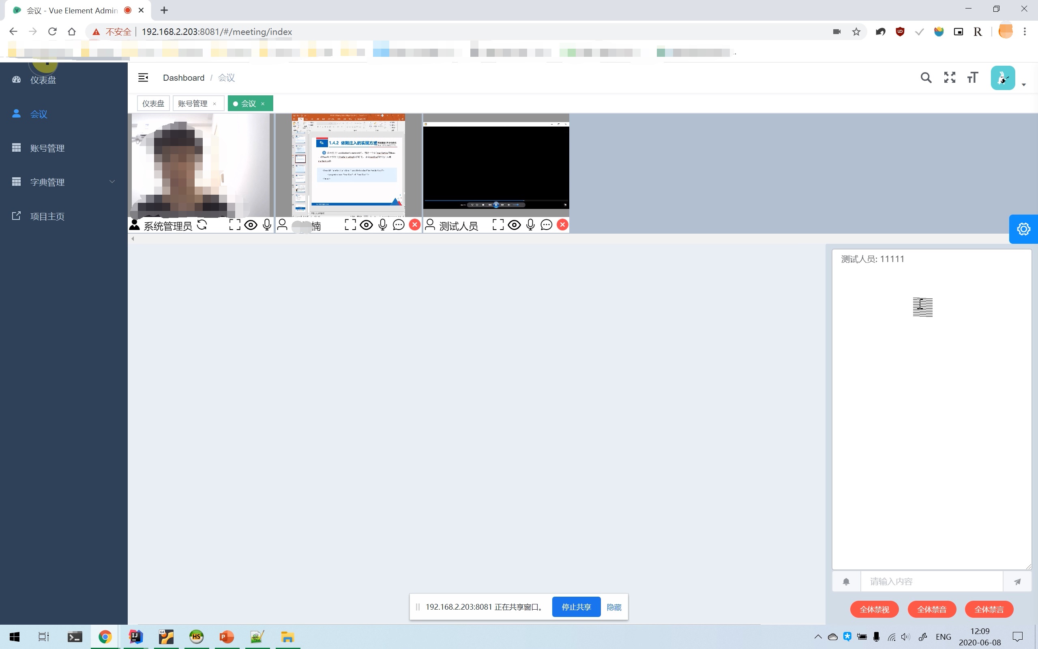Click the blue settings gear panel button
Viewport: 1038px width, 649px height.
[1023, 229]
